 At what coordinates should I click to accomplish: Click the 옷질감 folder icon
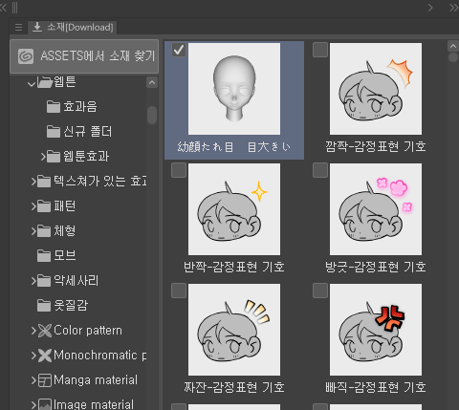[x=44, y=306]
